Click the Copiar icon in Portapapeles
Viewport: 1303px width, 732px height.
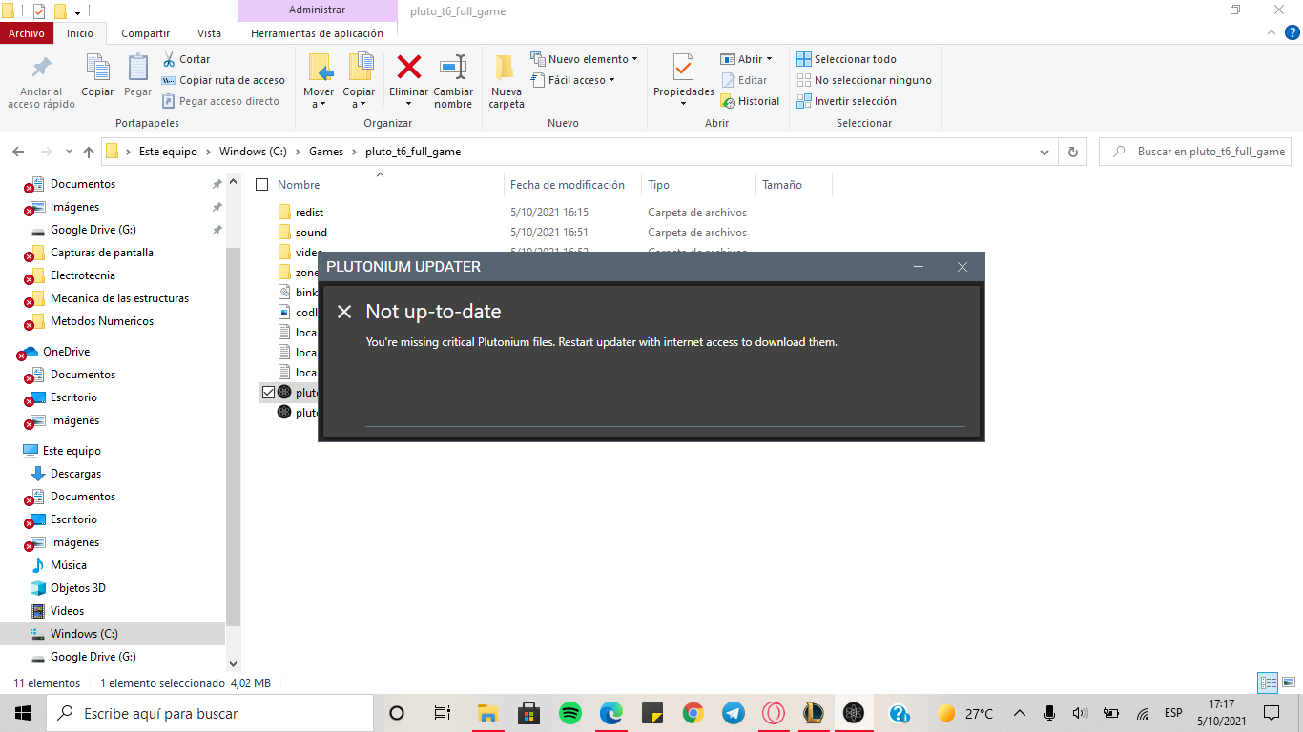tap(97, 69)
